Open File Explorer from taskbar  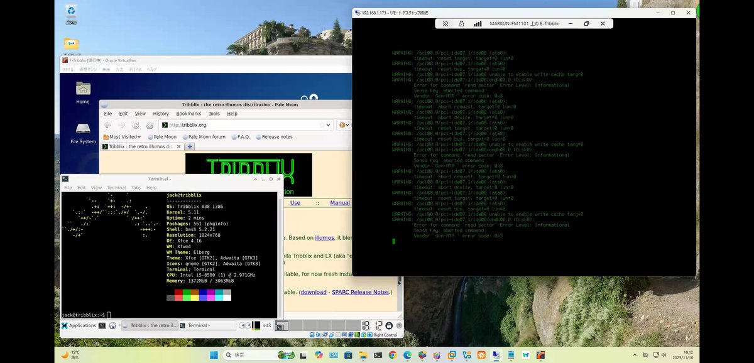pos(363,355)
